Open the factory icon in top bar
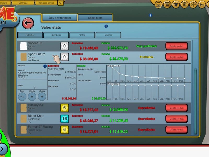The image size is (209, 157). (202, 5)
